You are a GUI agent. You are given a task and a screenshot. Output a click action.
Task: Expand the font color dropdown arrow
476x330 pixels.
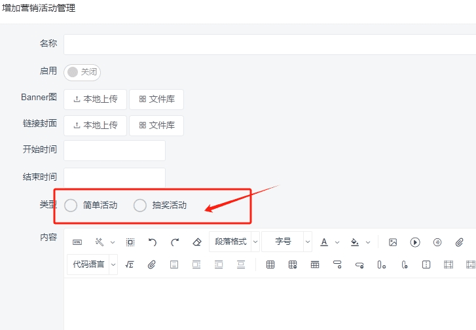[x=337, y=242]
